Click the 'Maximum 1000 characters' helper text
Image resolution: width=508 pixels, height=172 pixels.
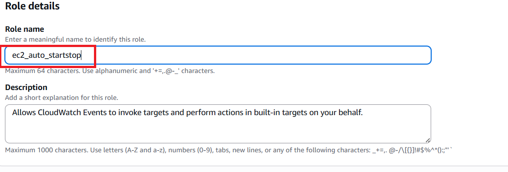point(228,150)
